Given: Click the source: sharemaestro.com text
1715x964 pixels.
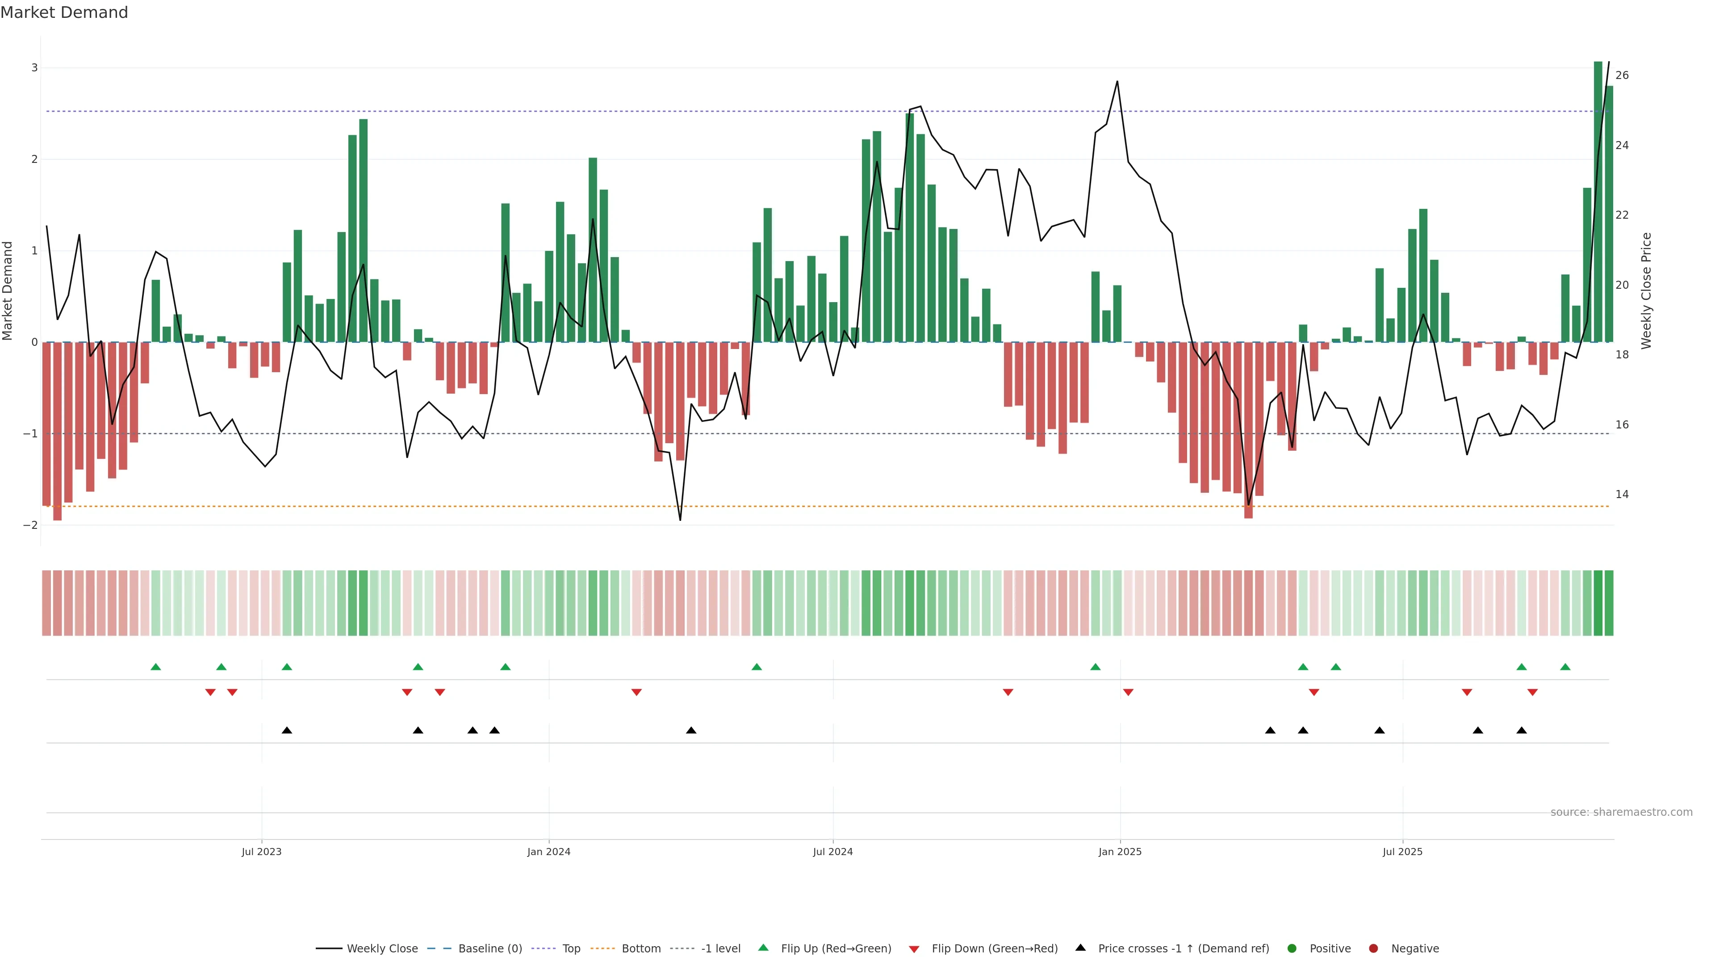Looking at the screenshot, I should coord(1621,812).
